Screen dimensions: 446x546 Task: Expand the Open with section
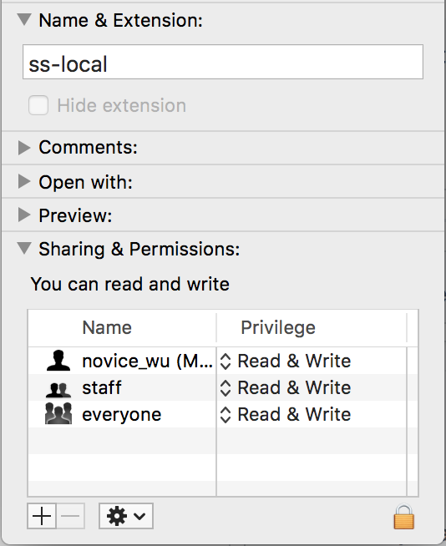coord(24,181)
